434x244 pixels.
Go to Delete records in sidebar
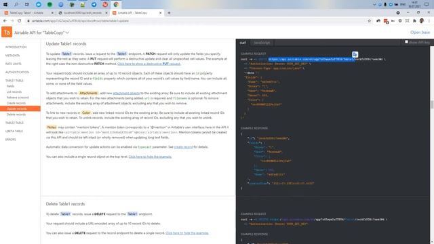point(16,115)
